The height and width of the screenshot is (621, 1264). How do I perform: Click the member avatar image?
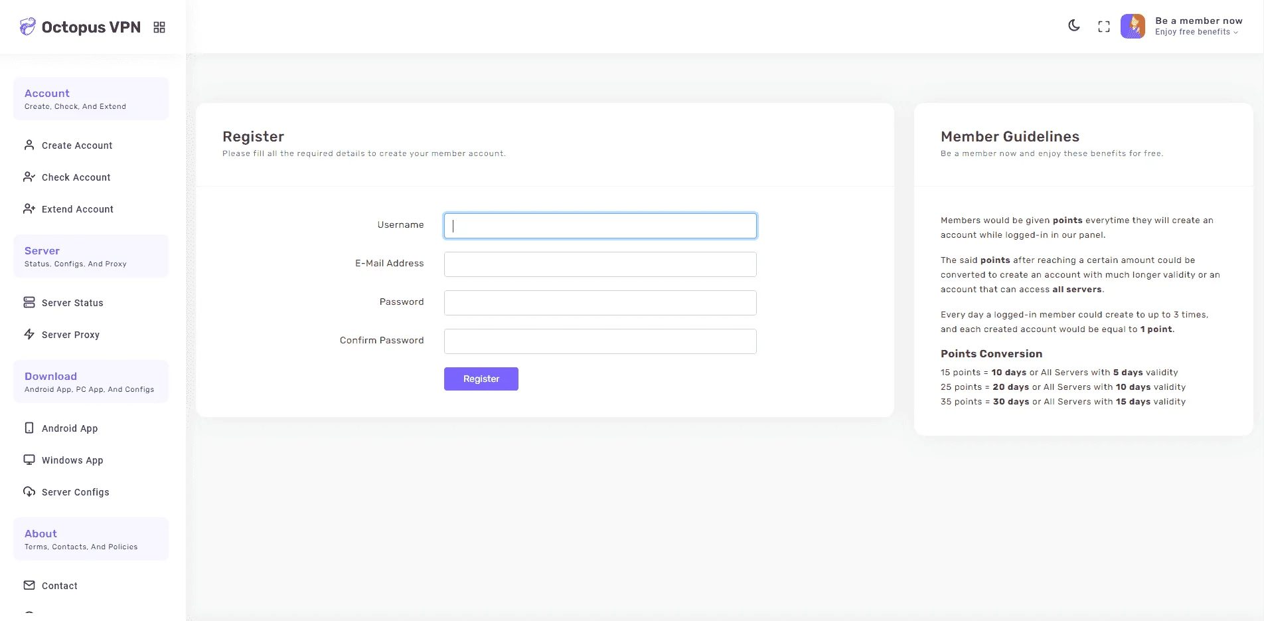click(1133, 27)
